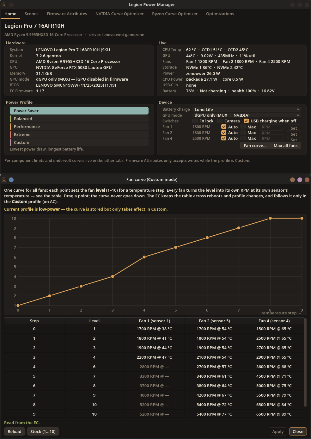Select the Ryzen Curve Optimizer tab

click(175, 14)
